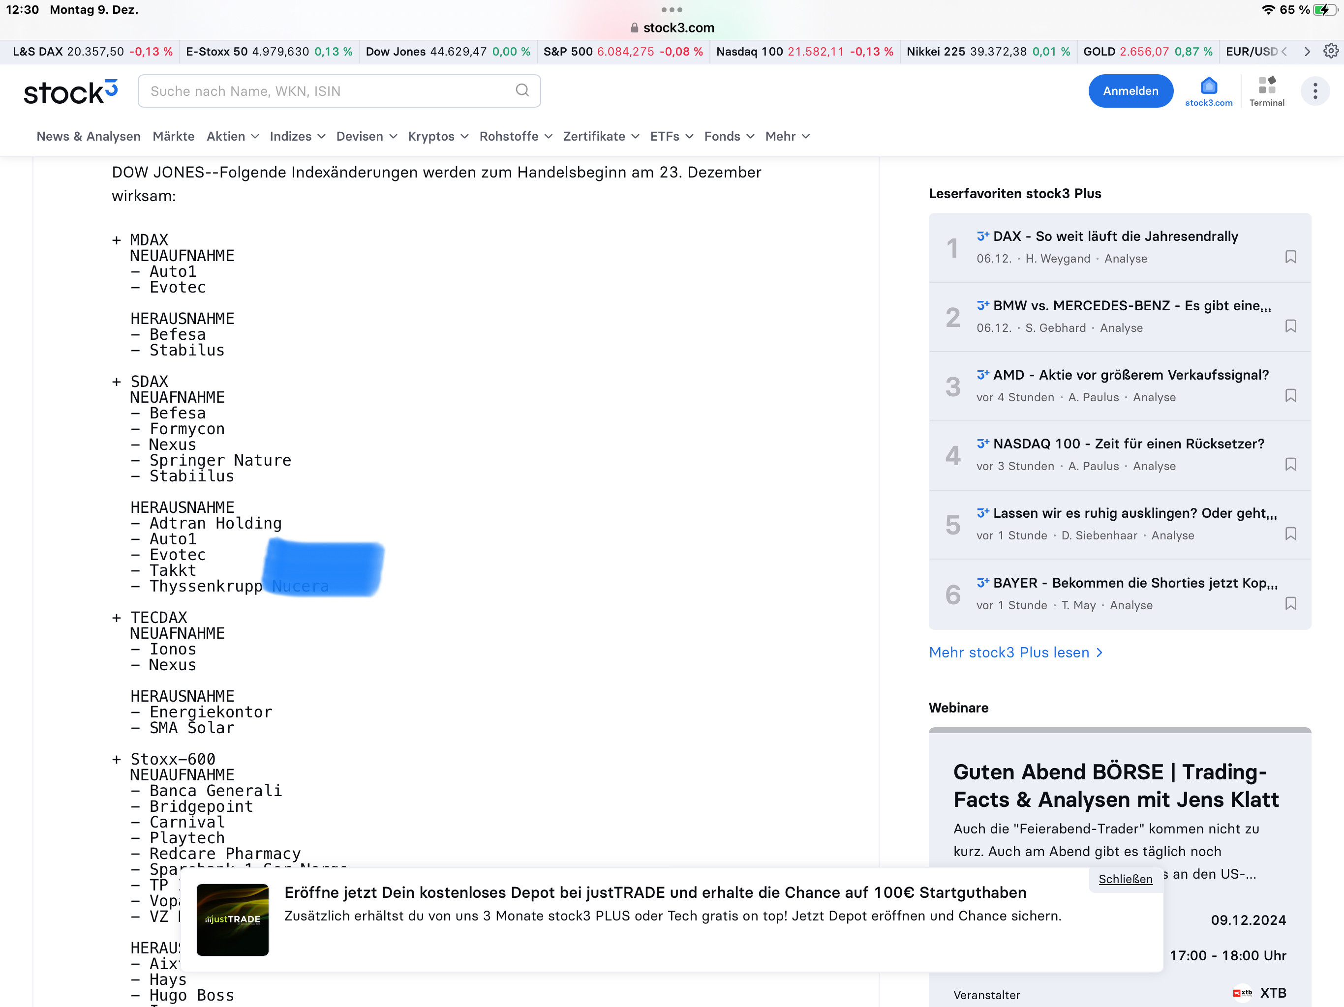Viewport: 1344px width, 1007px height.
Task: Expand the Kryptos dropdown menu
Action: pyautogui.click(x=438, y=137)
